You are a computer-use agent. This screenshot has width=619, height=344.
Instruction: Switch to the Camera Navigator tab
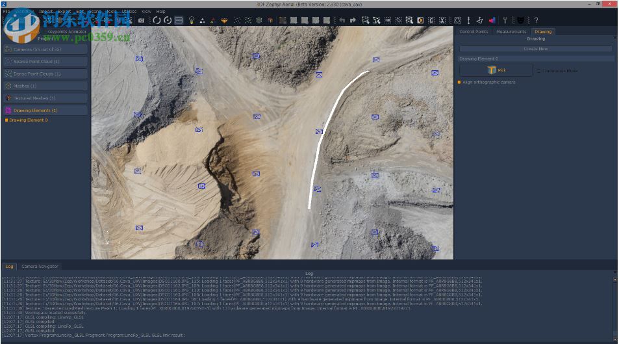(x=40, y=267)
